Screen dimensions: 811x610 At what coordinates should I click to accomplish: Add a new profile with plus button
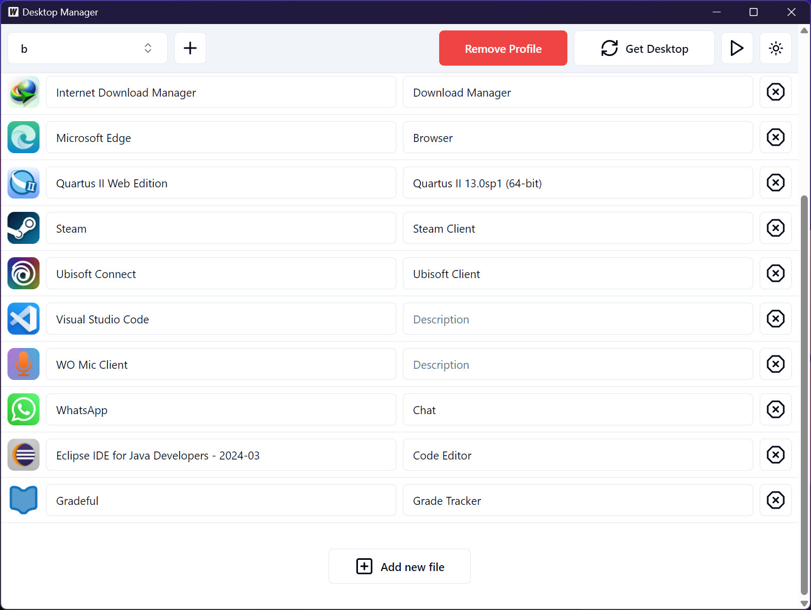pos(190,48)
